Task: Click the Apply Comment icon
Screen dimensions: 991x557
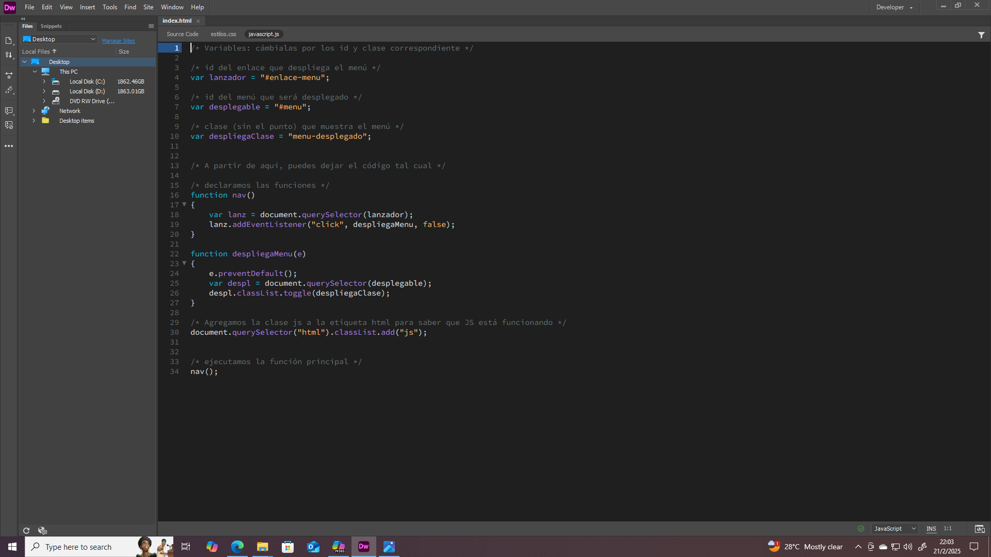Action: 9,110
